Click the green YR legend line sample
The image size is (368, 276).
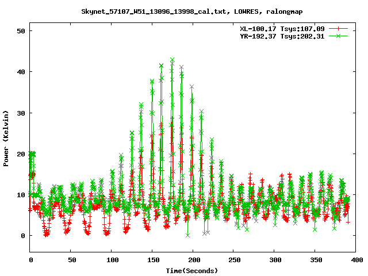[x=338, y=36]
